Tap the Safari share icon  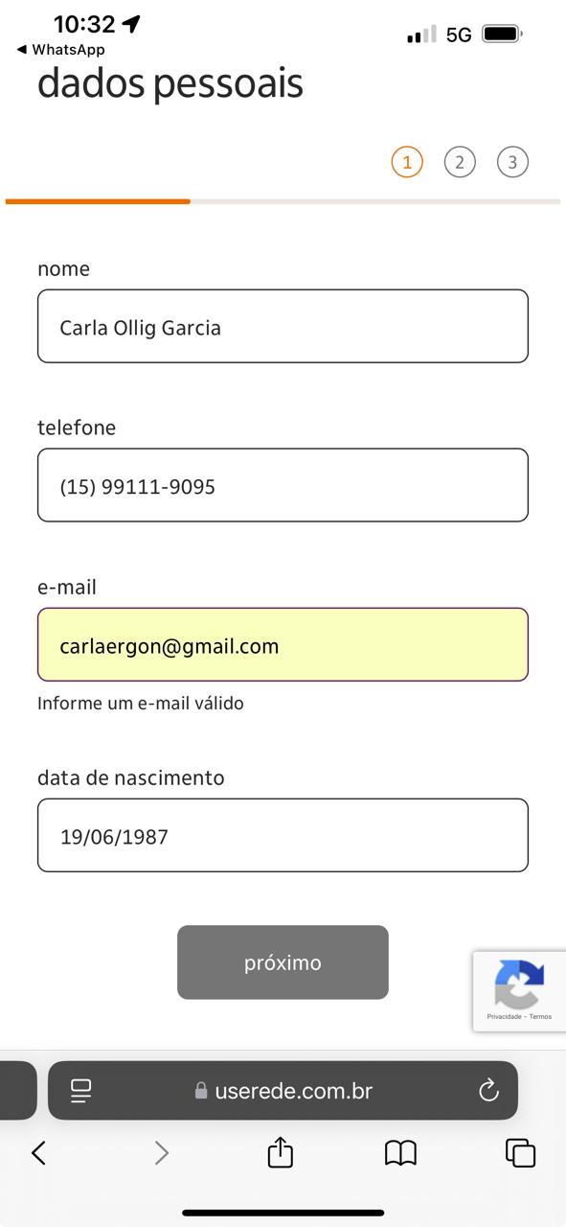(279, 1152)
